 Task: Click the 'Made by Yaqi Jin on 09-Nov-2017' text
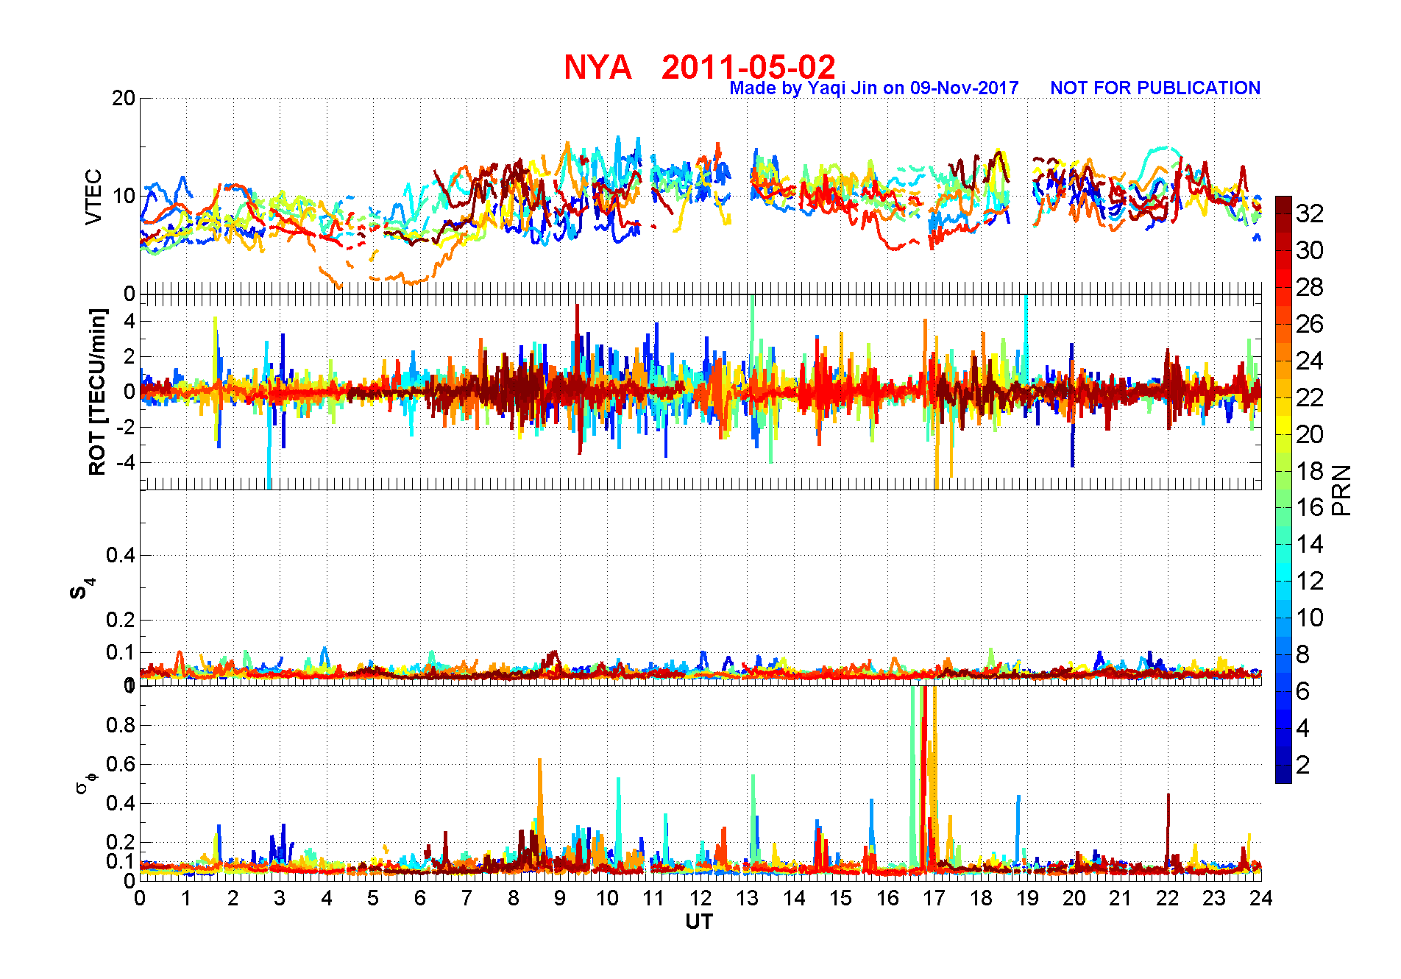[x=873, y=88]
